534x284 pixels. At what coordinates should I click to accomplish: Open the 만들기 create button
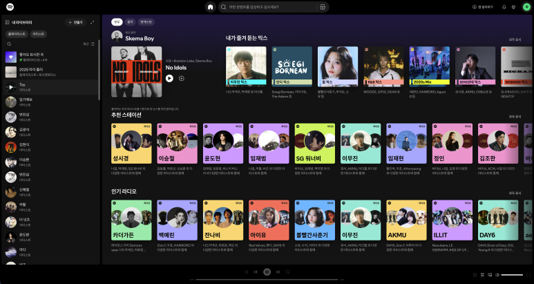pos(75,23)
